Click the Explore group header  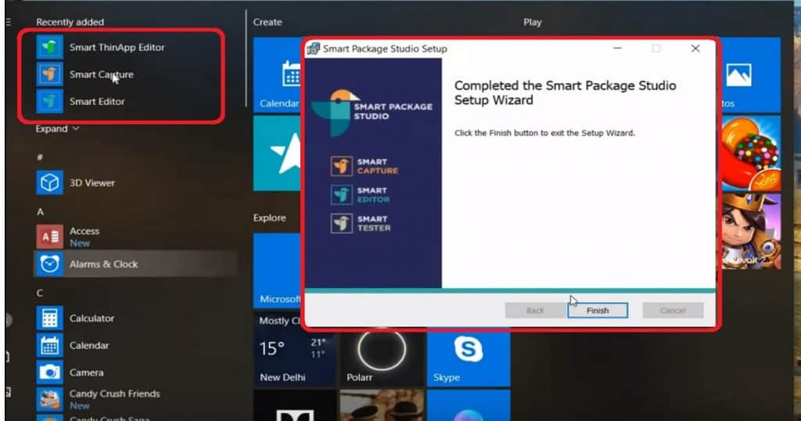[x=269, y=218]
